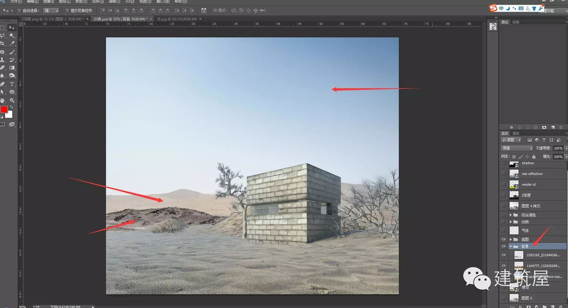Select the Ellipse shape tool

point(12,92)
